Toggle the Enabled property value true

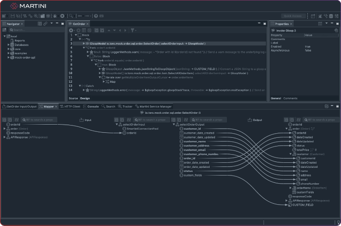tap(308, 46)
